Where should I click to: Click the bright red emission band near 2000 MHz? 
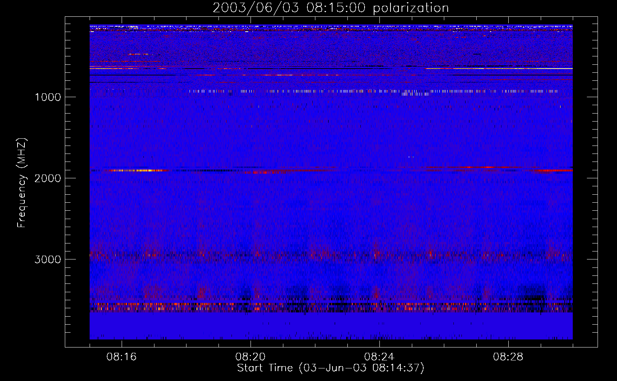(x=331, y=170)
